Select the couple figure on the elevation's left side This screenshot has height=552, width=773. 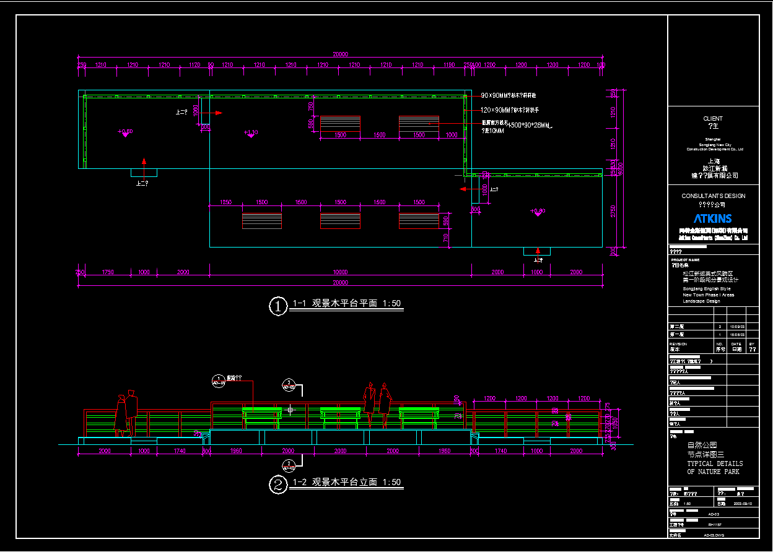(125, 413)
